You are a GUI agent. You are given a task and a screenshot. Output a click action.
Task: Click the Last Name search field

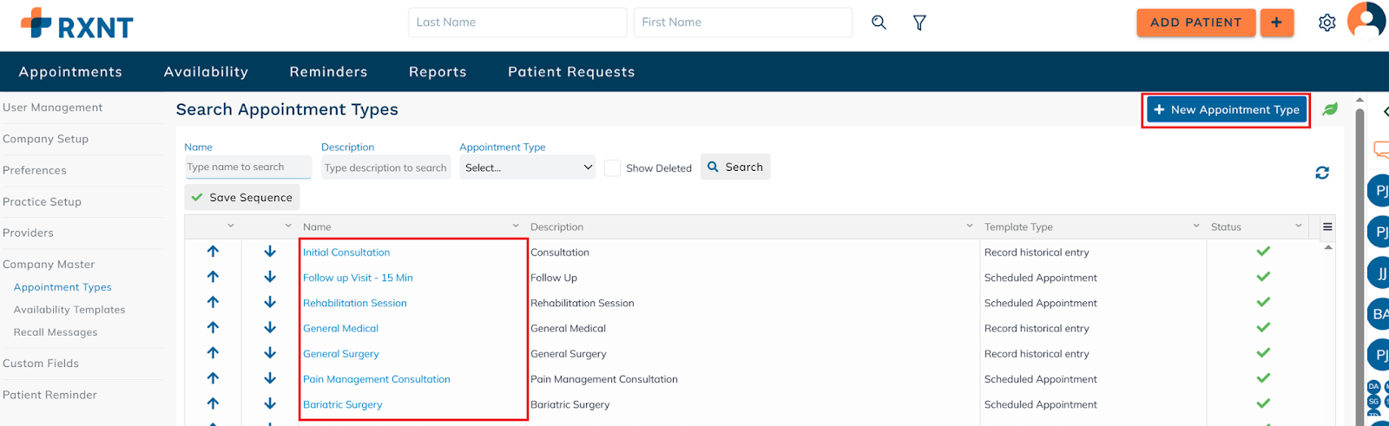(x=517, y=23)
